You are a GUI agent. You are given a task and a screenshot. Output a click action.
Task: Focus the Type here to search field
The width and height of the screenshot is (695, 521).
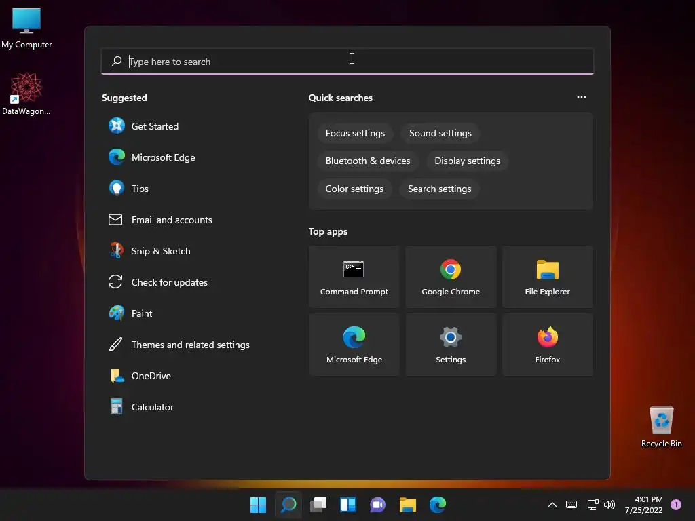347,61
